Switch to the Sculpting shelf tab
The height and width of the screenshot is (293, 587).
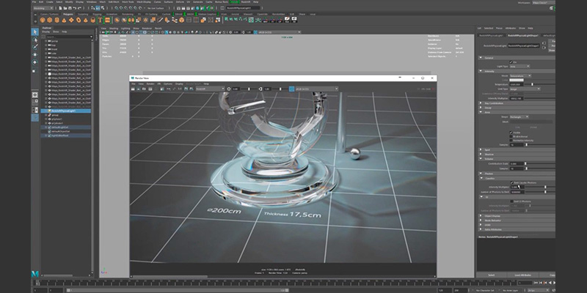tap(83, 14)
